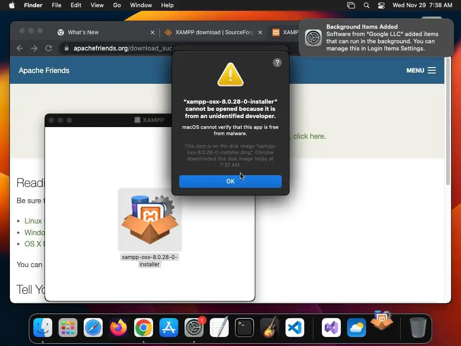This screenshot has width=461, height=346.
Task: Click OK in the unidentified developer alert
Action: 230,181
